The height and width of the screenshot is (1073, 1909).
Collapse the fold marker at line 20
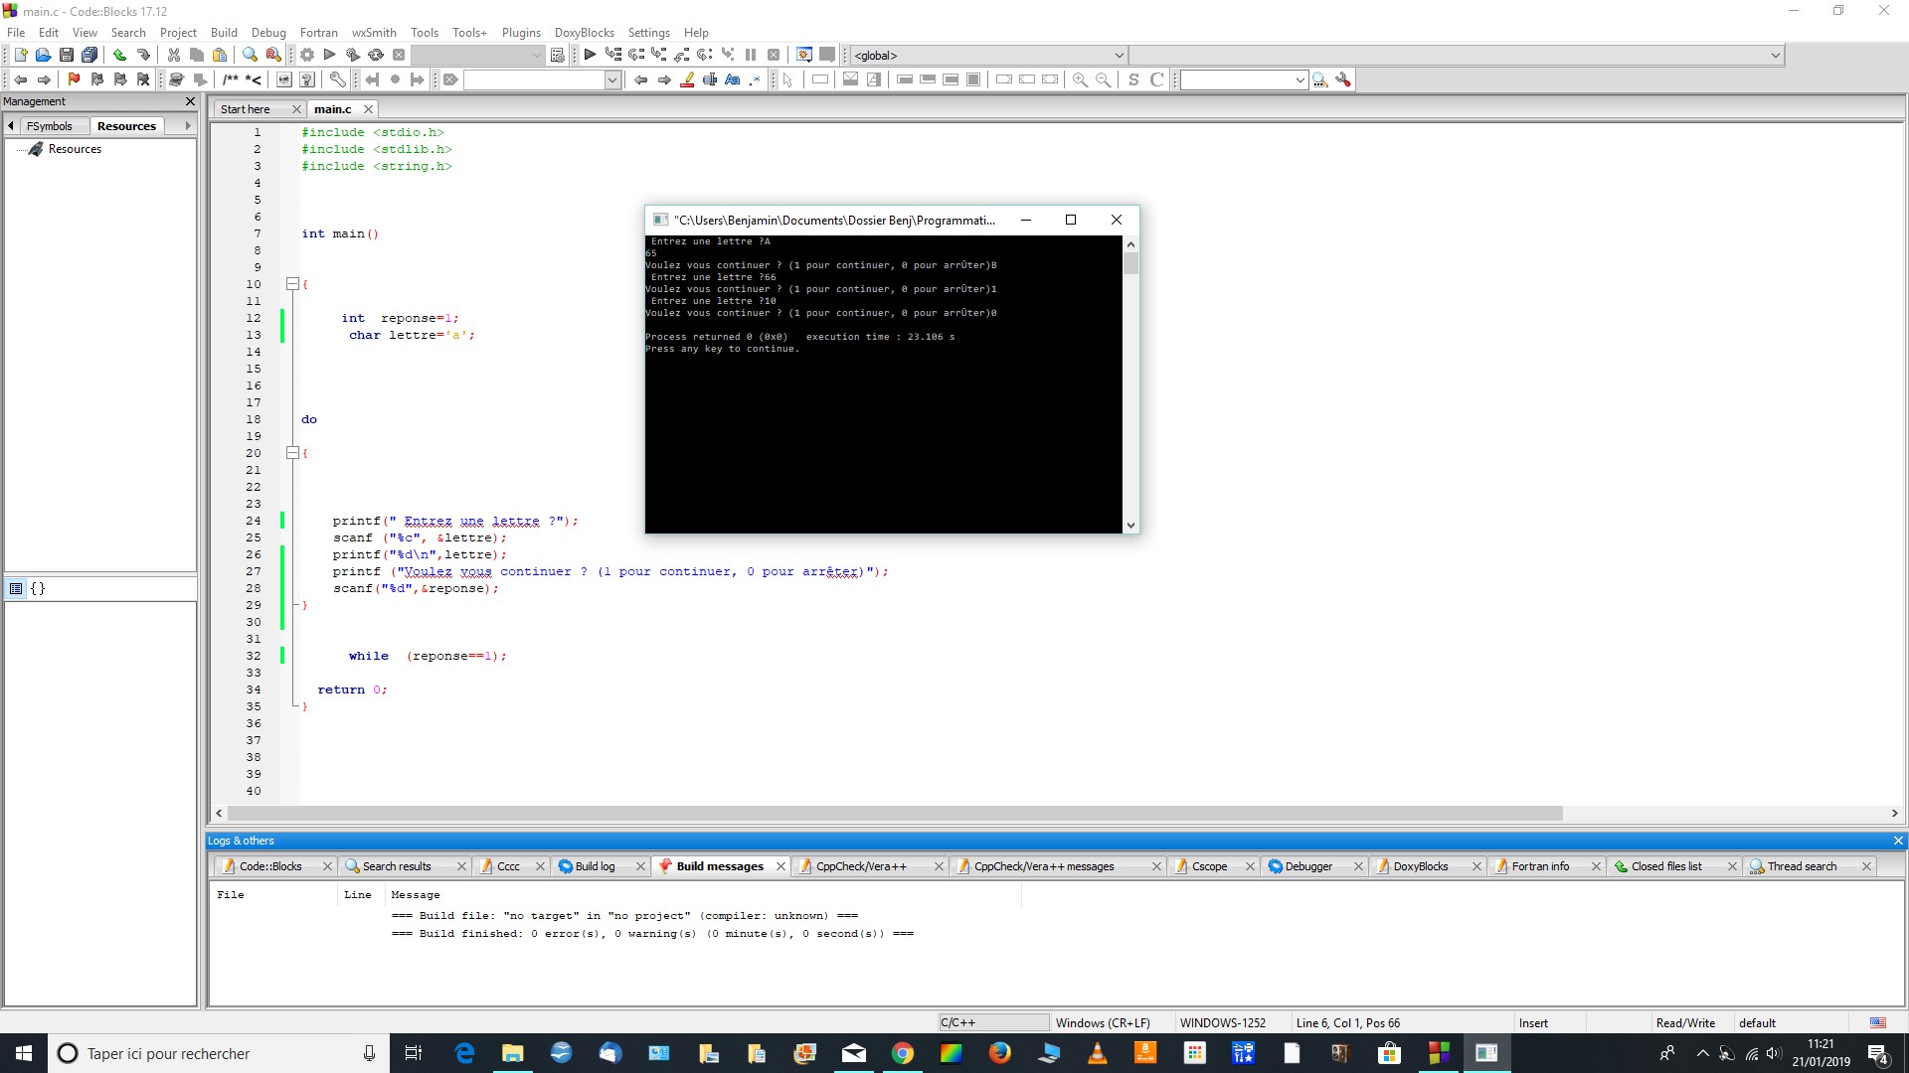(x=292, y=453)
